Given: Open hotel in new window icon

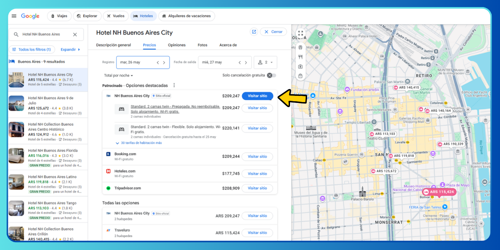Looking at the screenshot, I should pos(254,32).
